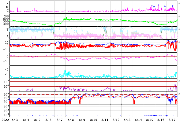
Task: Click the C flare class axis label
Action: click(7, 10)
